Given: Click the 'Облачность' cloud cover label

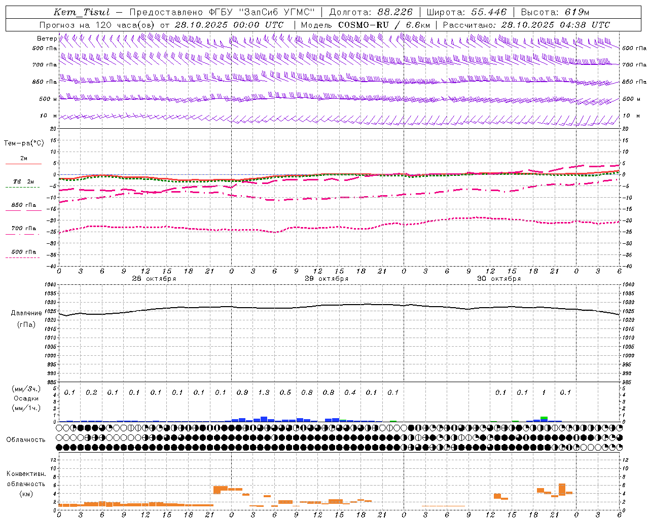Looking at the screenshot, I should pyautogui.click(x=26, y=440).
